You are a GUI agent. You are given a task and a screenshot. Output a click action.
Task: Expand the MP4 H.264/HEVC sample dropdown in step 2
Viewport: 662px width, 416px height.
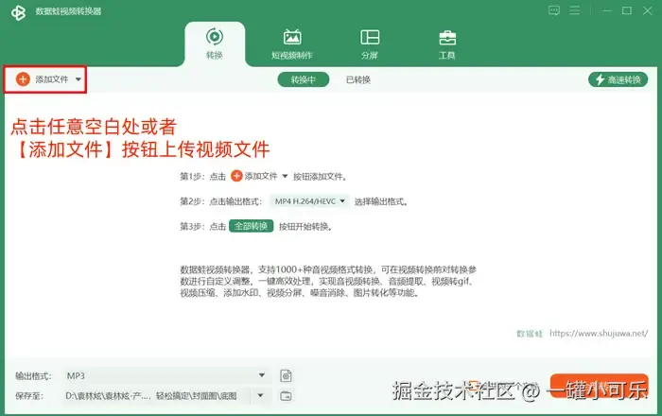click(x=309, y=201)
